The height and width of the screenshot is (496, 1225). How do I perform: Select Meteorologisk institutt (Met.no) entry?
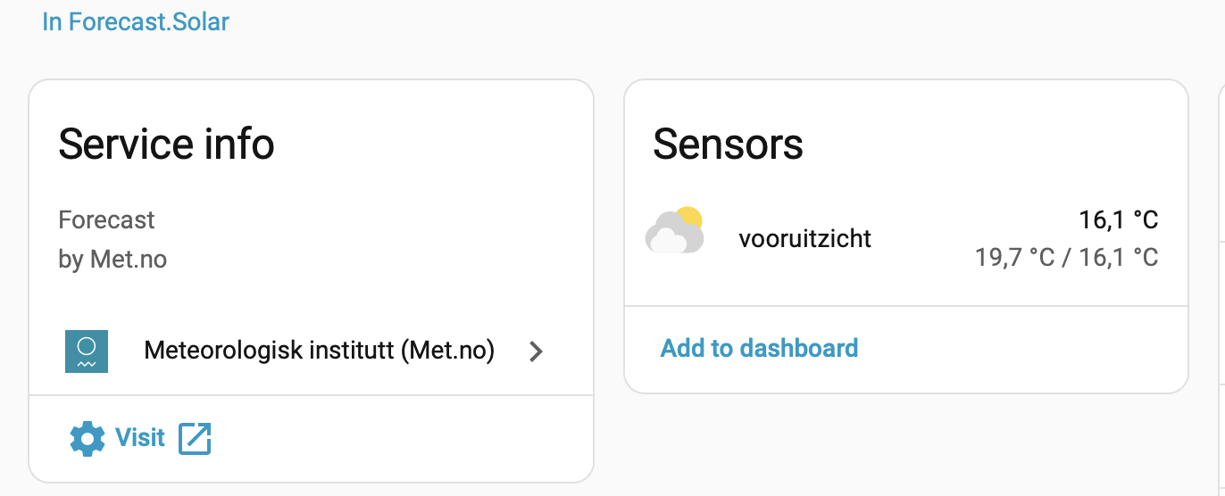coord(319,351)
